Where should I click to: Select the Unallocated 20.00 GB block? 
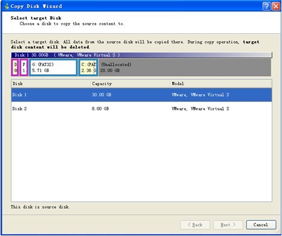(185, 68)
